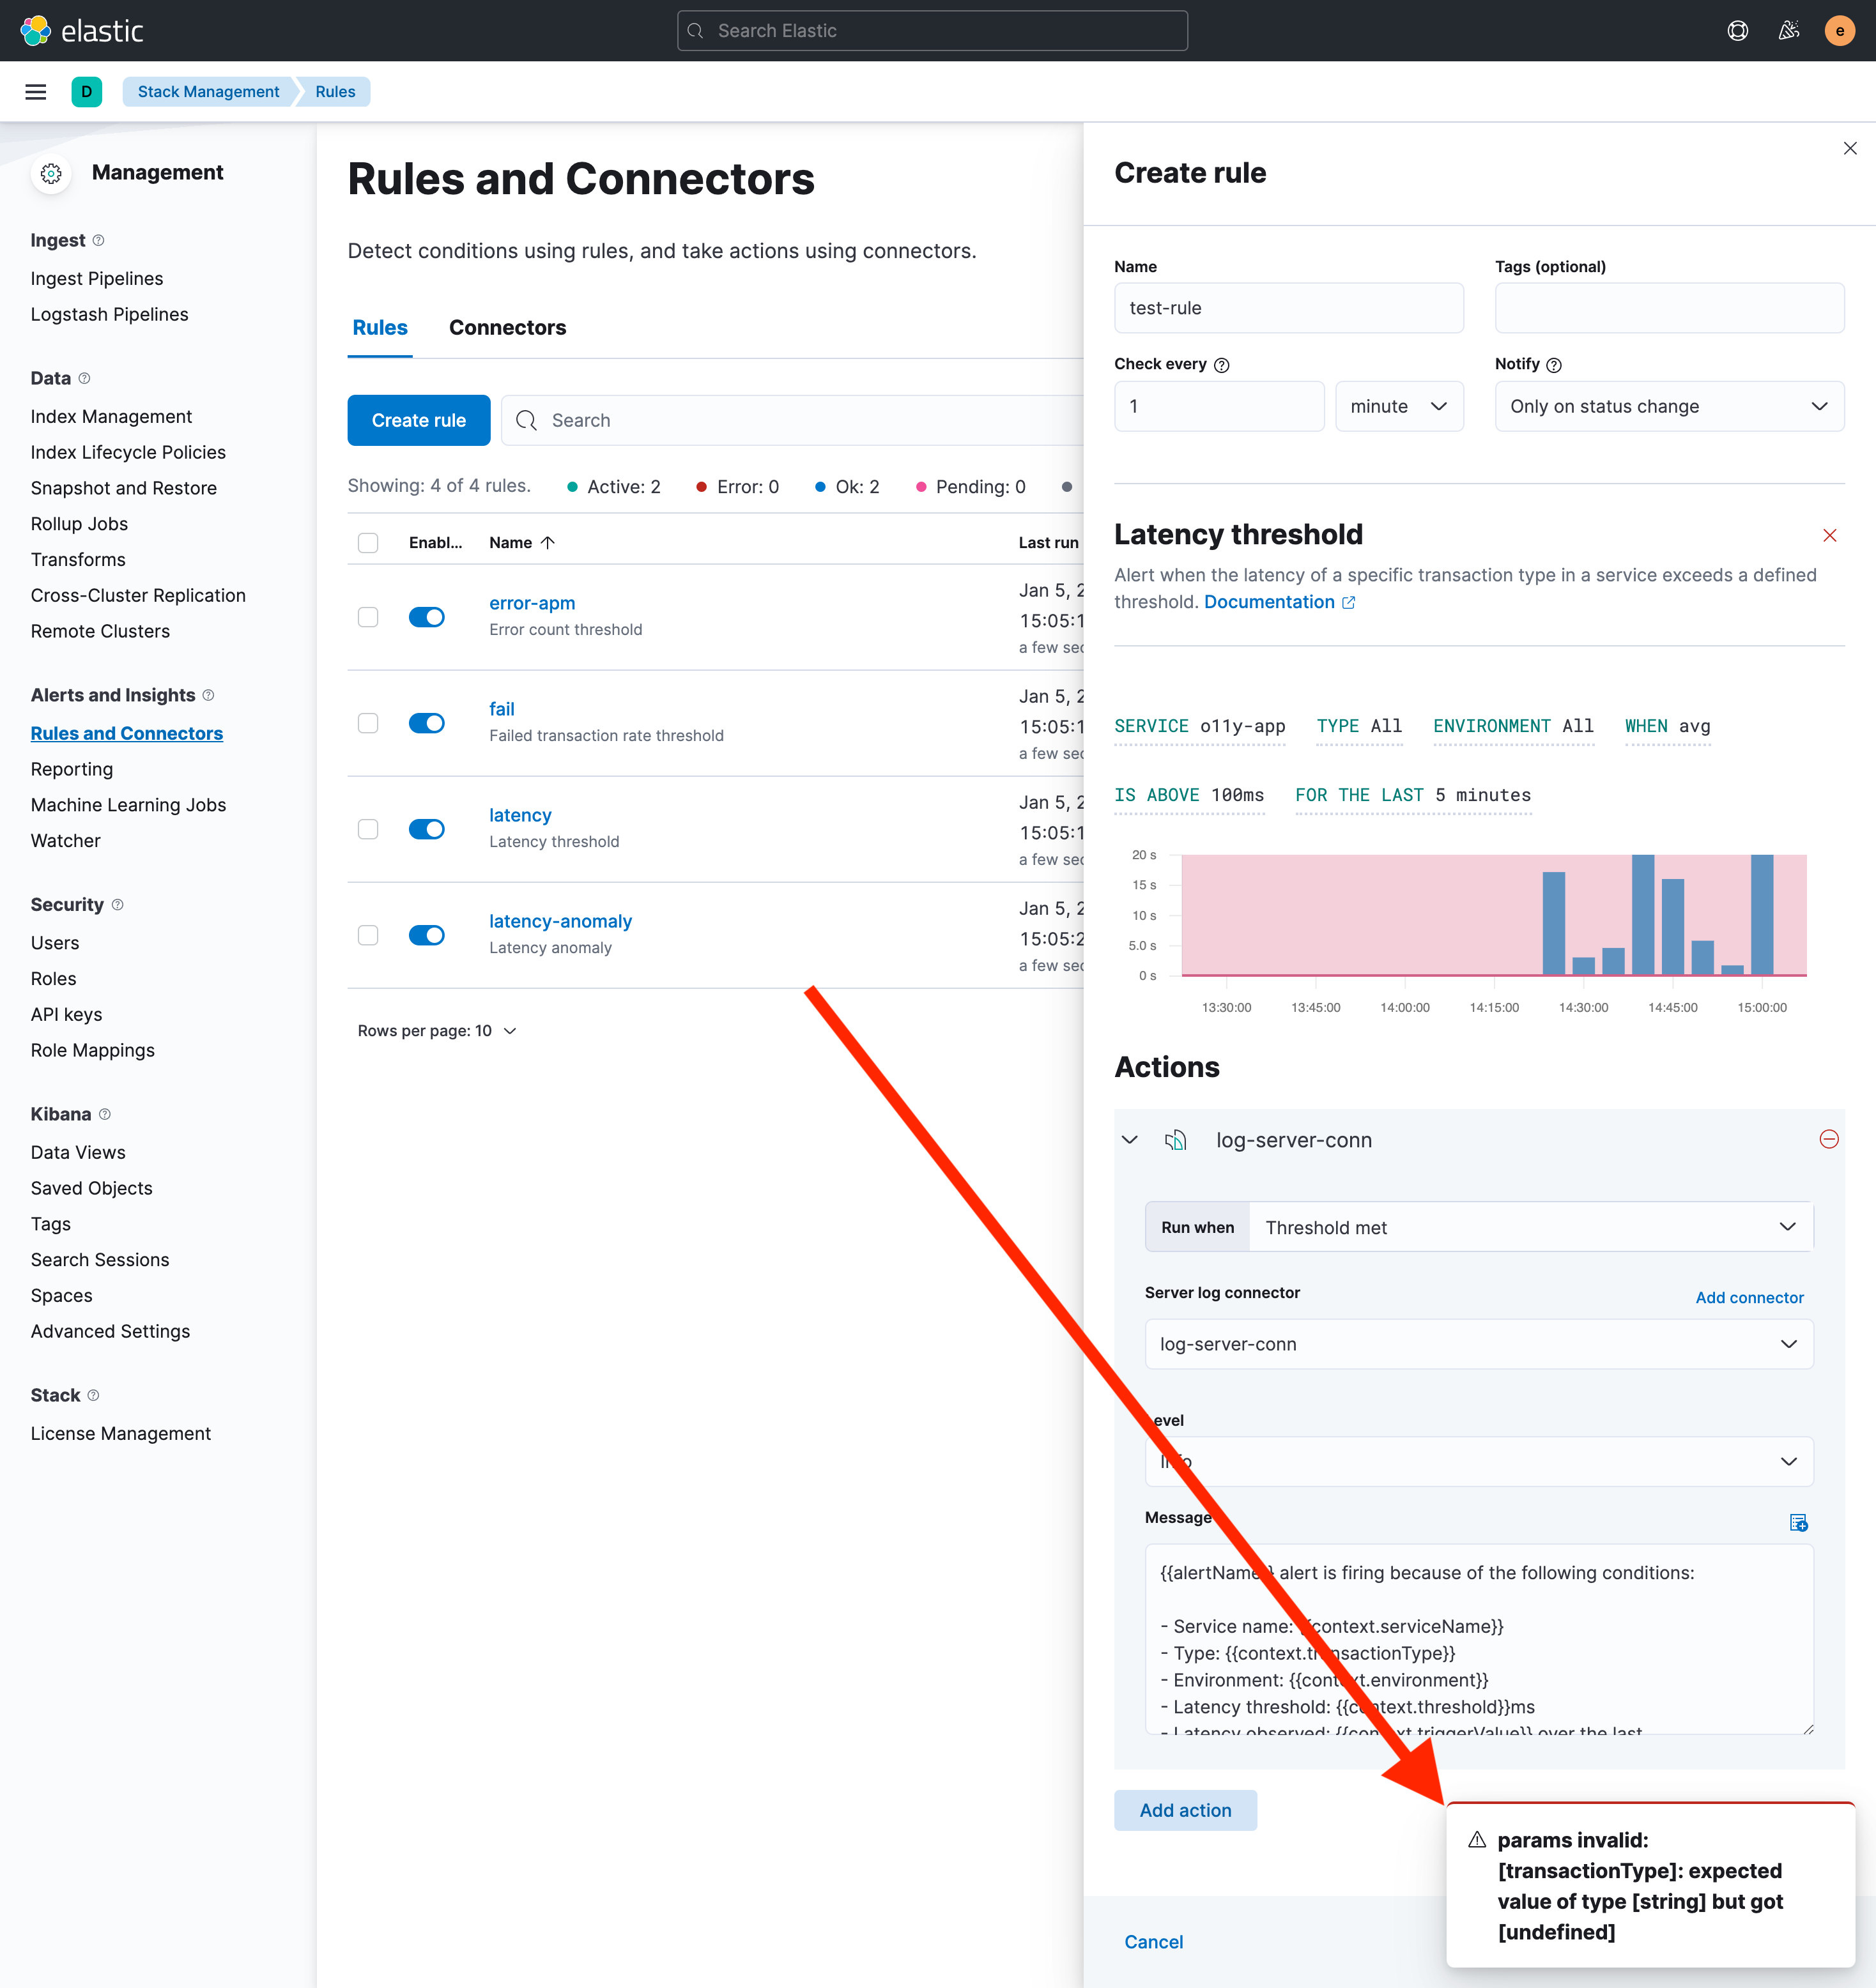Collapse the log-server-conn action panel chevron

(1130, 1139)
